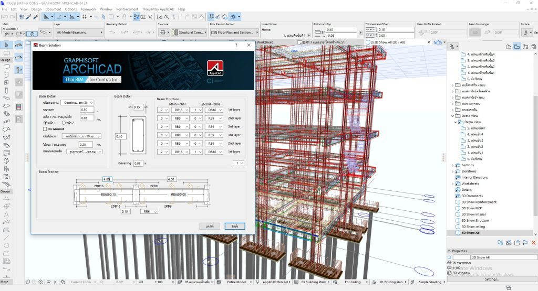This screenshot has width=538, height=291.
Task: Select 3D Show MEP view
Action: point(471,208)
